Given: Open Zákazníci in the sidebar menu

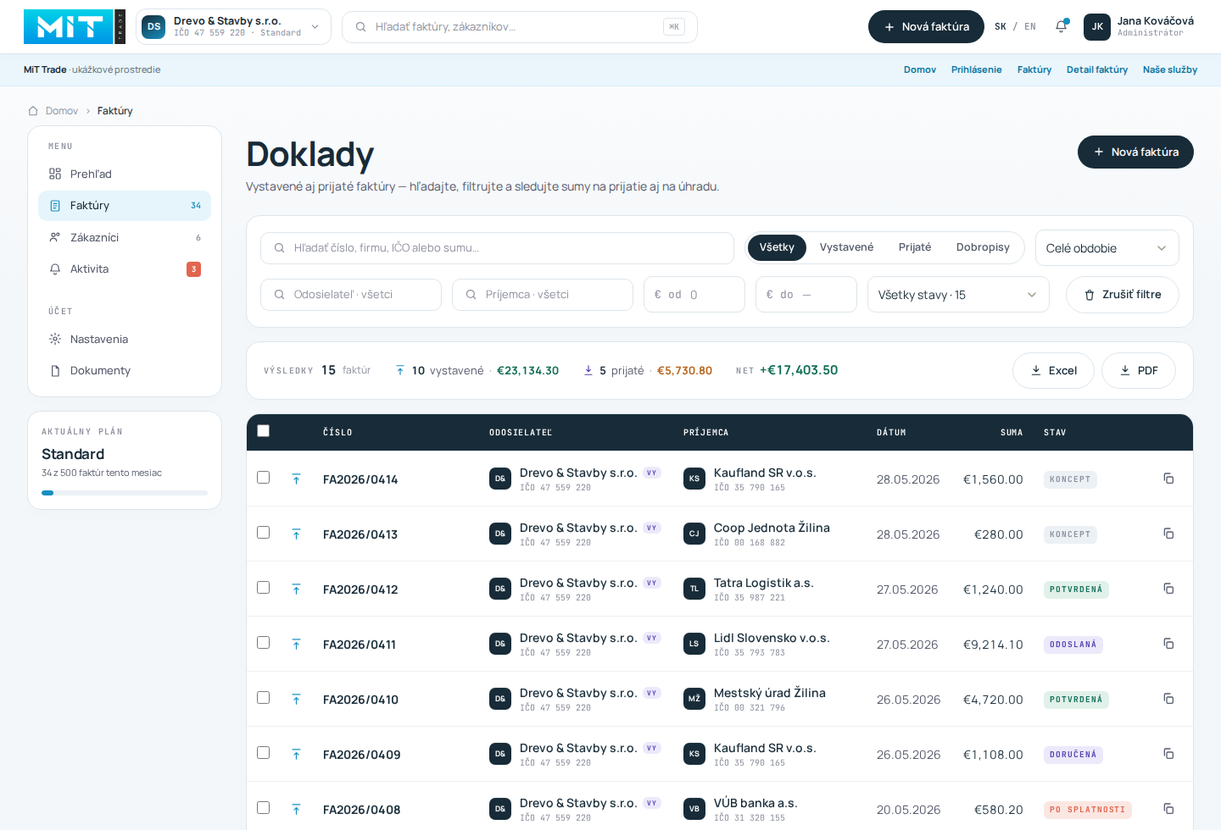Looking at the screenshot, I should coord(125,237).
